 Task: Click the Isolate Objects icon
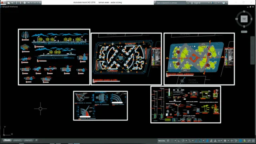click(245, 141)
